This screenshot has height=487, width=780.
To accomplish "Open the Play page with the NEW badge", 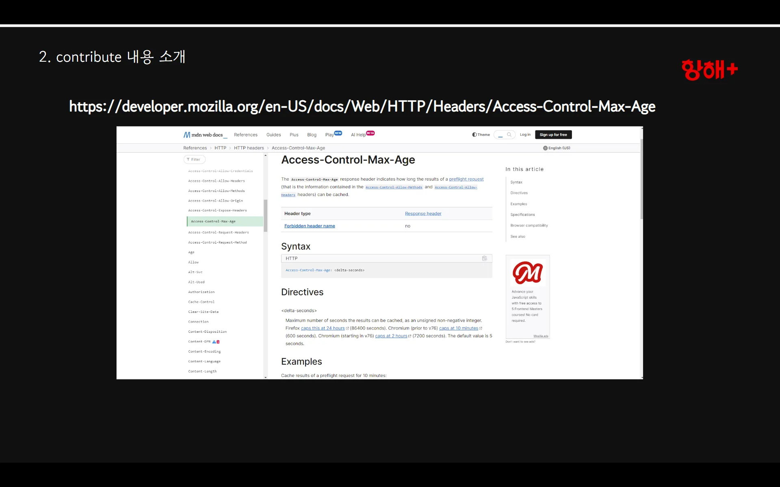I will (330, 135).
